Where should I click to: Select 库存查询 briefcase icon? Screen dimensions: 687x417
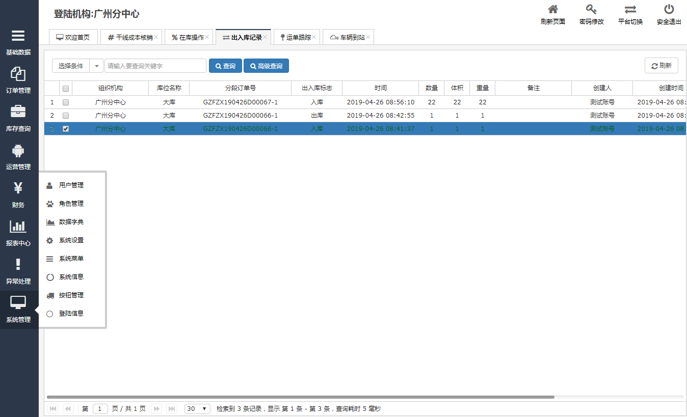click(18, 112)
